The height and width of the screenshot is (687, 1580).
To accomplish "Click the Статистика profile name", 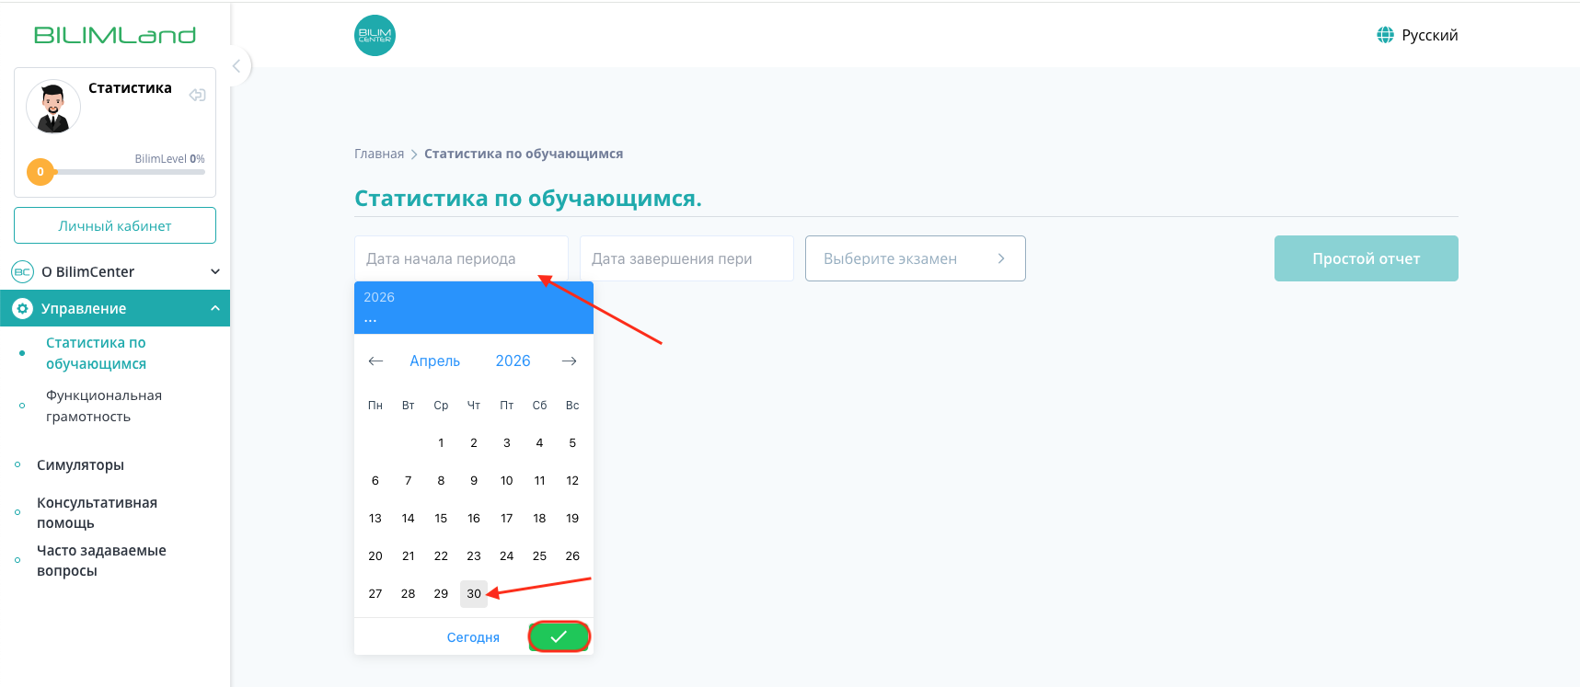I will point(130,88).
